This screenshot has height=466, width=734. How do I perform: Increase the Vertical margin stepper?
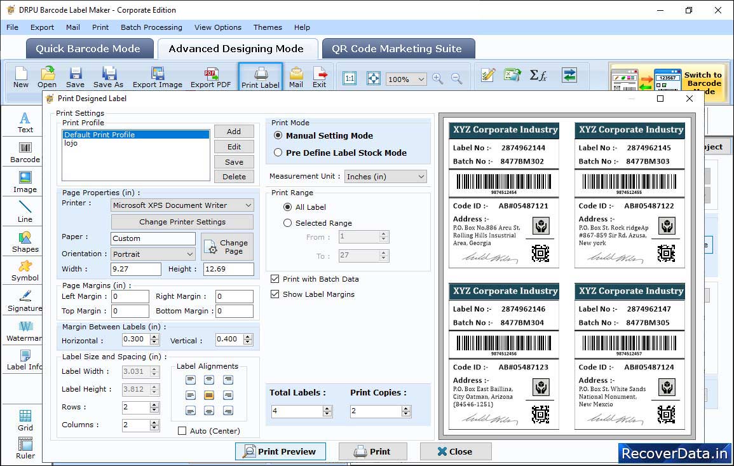[248, 336]
